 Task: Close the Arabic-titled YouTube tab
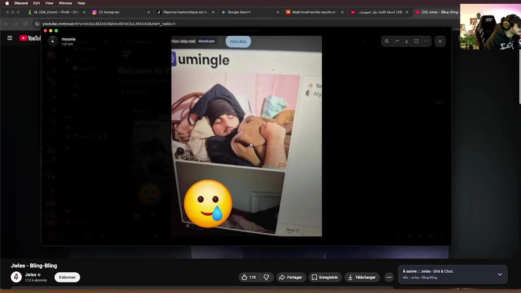[x=407, y=12]
